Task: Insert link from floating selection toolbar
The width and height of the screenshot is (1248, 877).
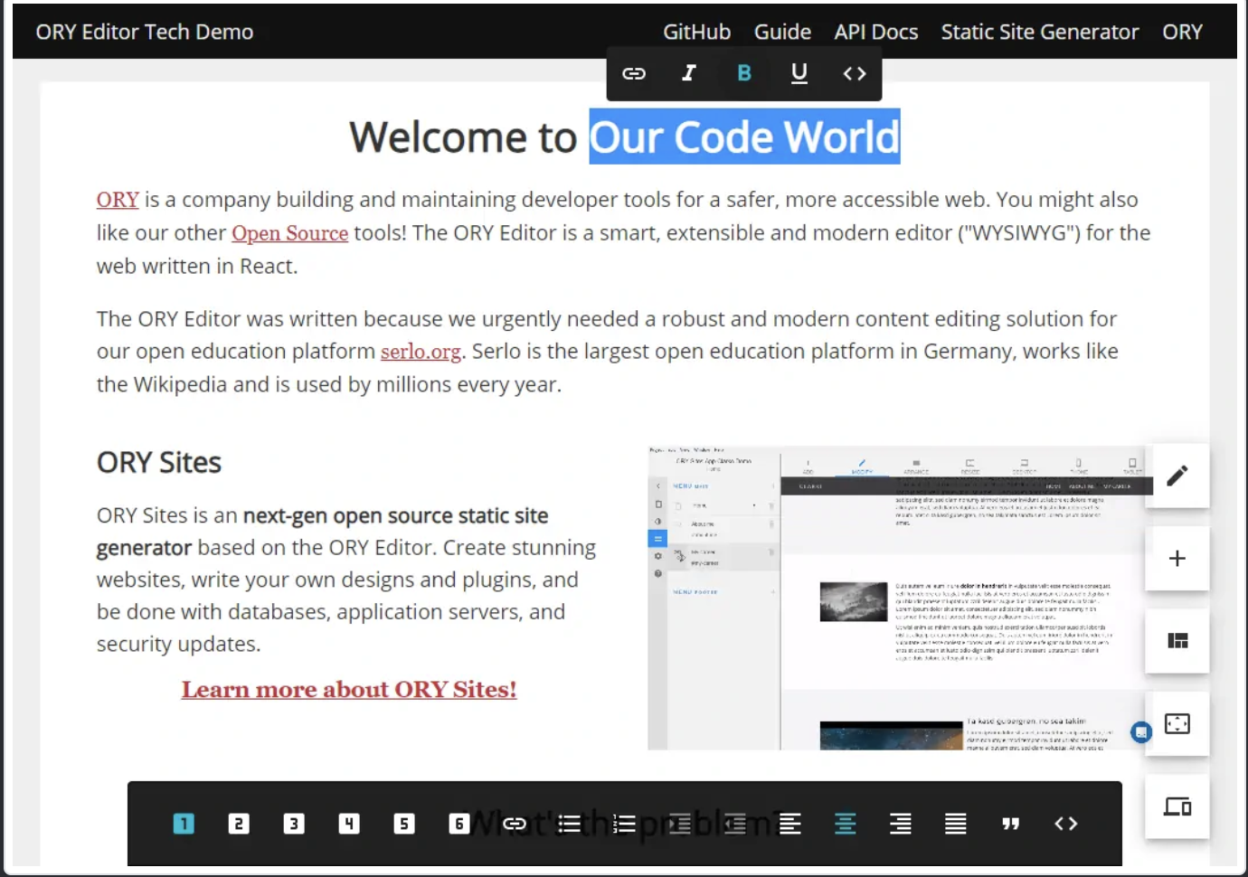Action: coord(634,73)
